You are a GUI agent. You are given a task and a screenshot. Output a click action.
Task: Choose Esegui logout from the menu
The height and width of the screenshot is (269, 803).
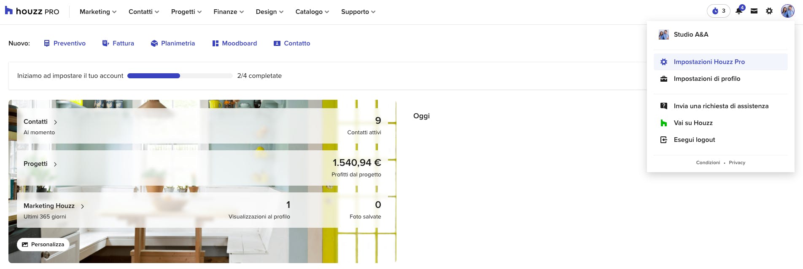694,140
